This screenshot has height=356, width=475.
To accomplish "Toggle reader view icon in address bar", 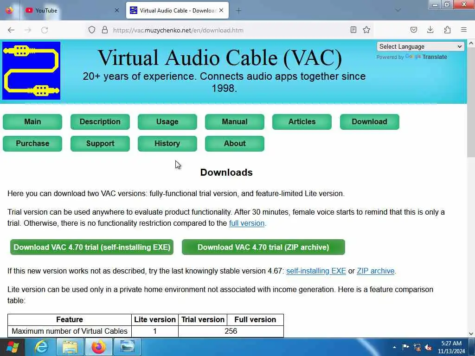I will click(353, 30).
